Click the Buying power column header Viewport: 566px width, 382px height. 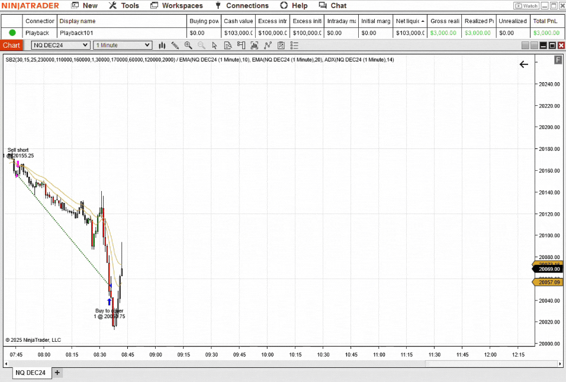[x=204, y=21]
